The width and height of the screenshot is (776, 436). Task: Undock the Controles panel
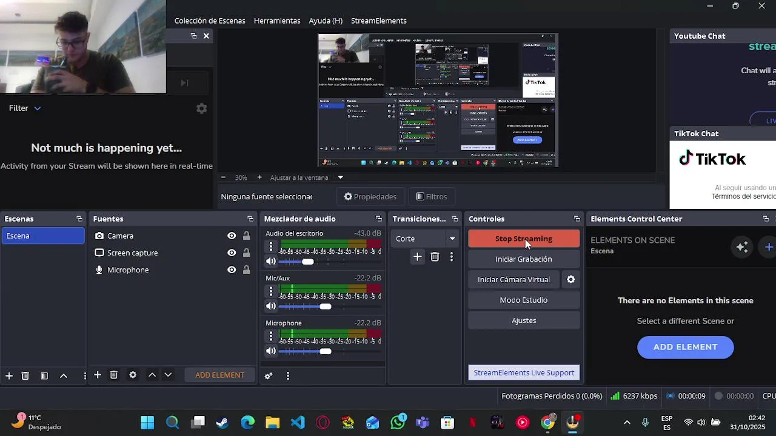point(577,219)
